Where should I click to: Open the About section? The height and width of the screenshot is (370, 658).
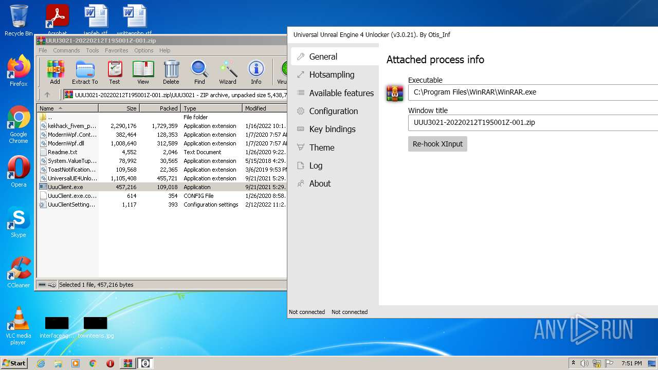pyautogui.click(x=335, y=183)
